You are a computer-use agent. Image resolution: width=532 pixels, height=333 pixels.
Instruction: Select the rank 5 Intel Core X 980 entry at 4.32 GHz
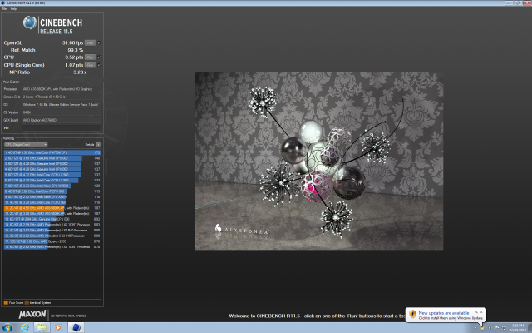[x=52, y=175]
